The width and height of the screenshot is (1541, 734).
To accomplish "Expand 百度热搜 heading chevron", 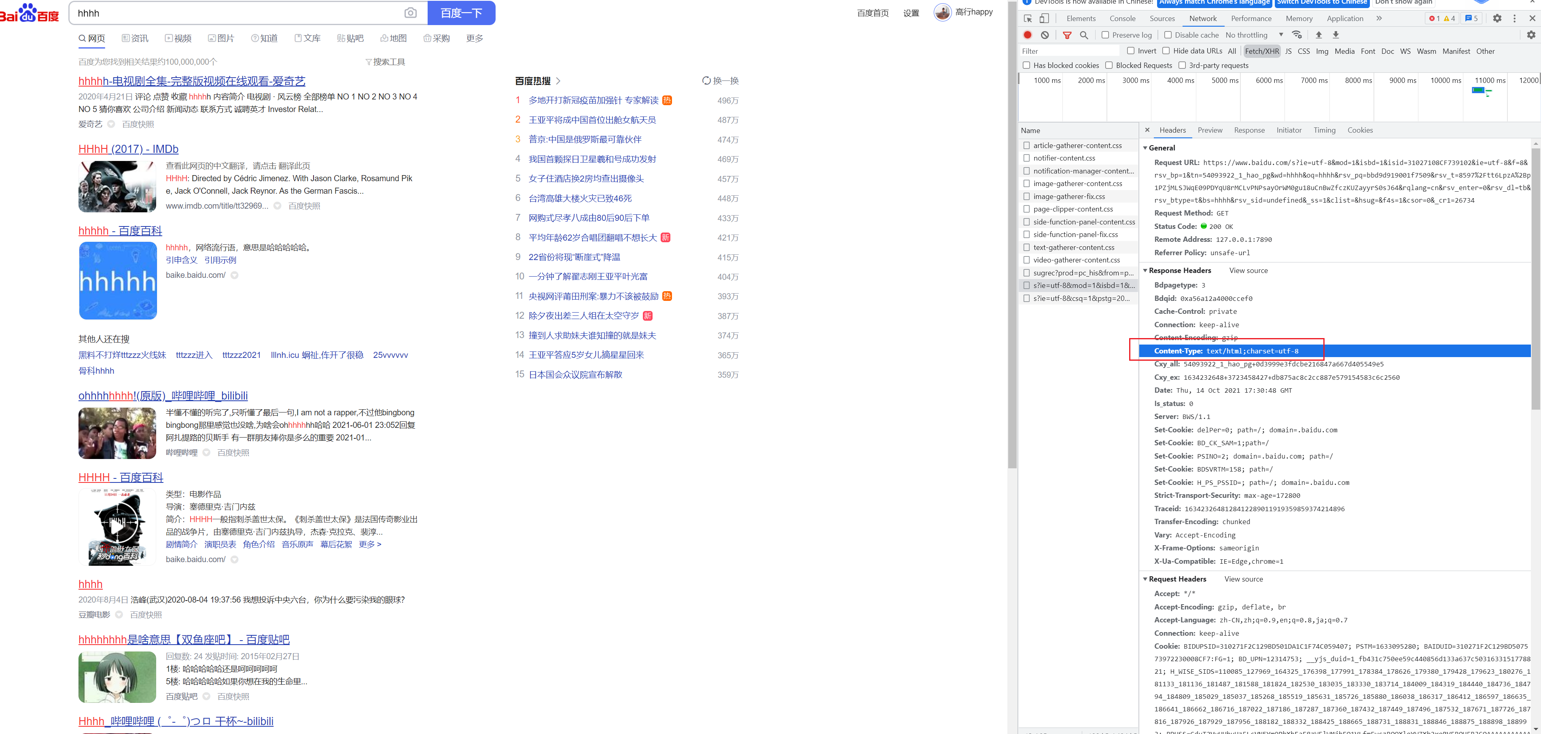I will [558, 81].
